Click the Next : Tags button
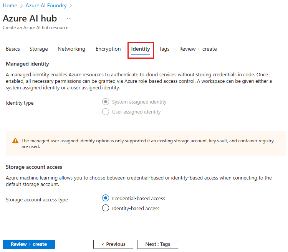Viewport: 288px width, 252px height. pyautogui.click(x=158, y=244)
